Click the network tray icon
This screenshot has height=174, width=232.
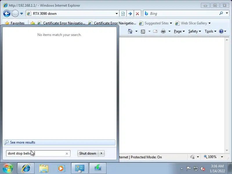196,168
